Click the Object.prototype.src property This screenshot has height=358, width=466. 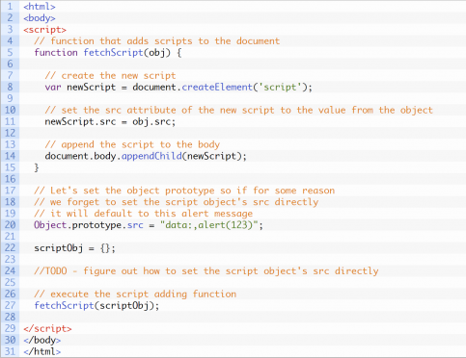pyautogui.click(x=89, y=225)
